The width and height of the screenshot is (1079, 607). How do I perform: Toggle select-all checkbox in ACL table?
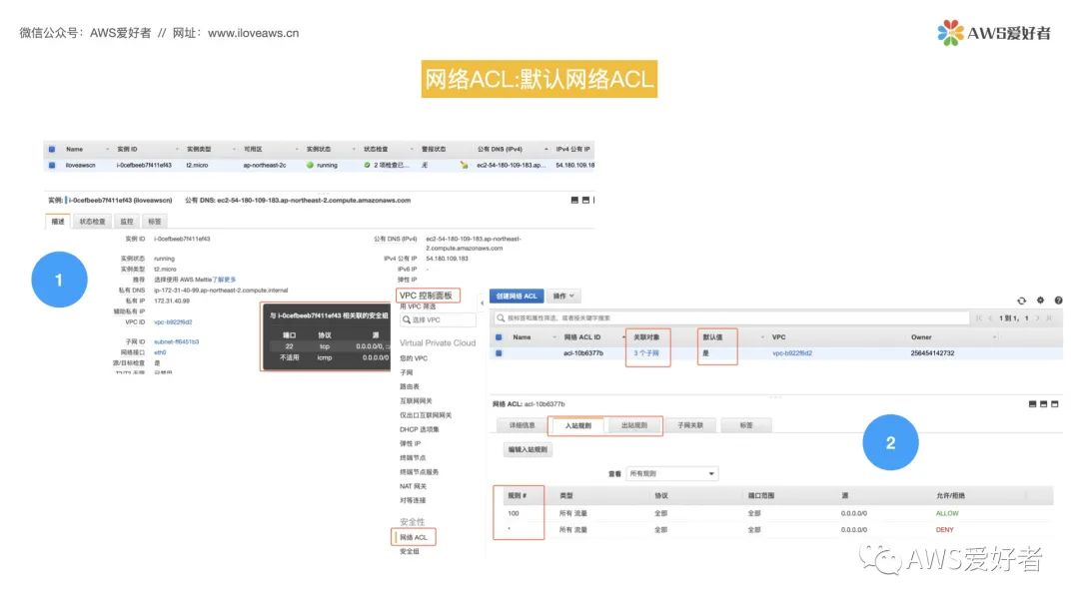499,337
